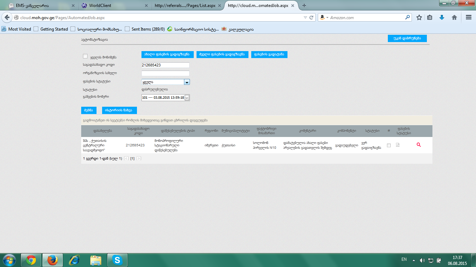Show bookmarks list icon in toolbar
Image resolution: width=476 pixels, height=267 pixels.
pos(430,17)
